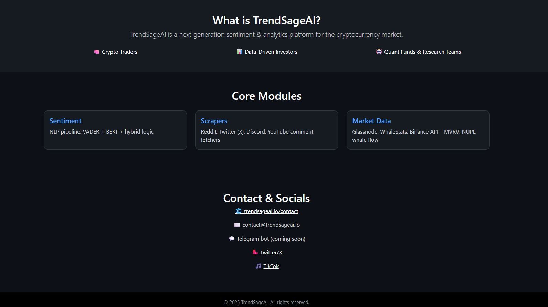The width and height of the screenshot is (548, 307).
Task: Click the envelope icon beside contact email
Action: [237, 225]
